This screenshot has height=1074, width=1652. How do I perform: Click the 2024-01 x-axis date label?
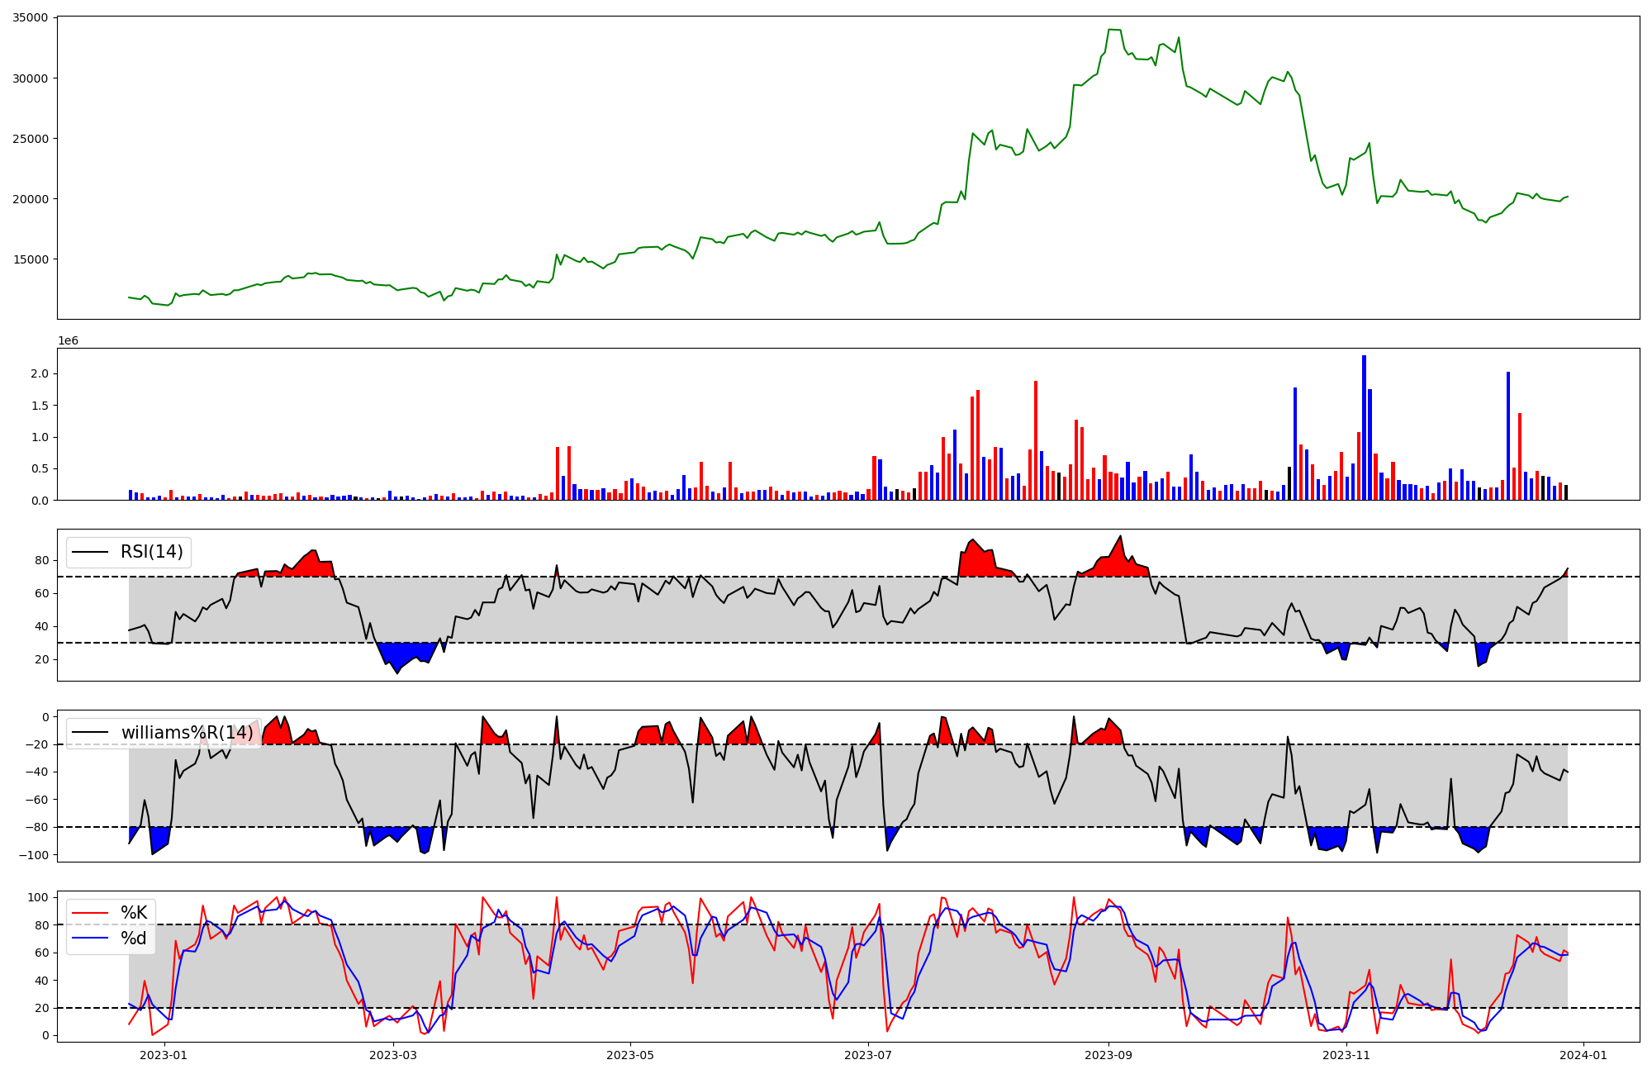(1583, 1055)
